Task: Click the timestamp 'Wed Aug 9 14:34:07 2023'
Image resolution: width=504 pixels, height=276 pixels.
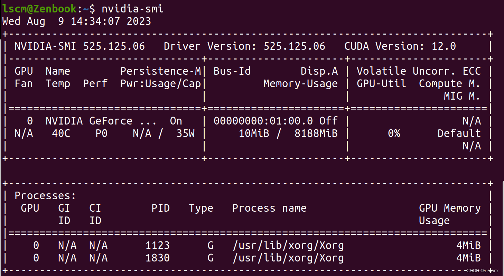Action: [77, 21]
